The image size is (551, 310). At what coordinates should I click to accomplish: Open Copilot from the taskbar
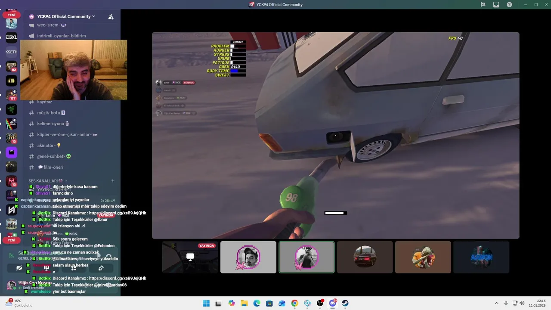[232, 303]
